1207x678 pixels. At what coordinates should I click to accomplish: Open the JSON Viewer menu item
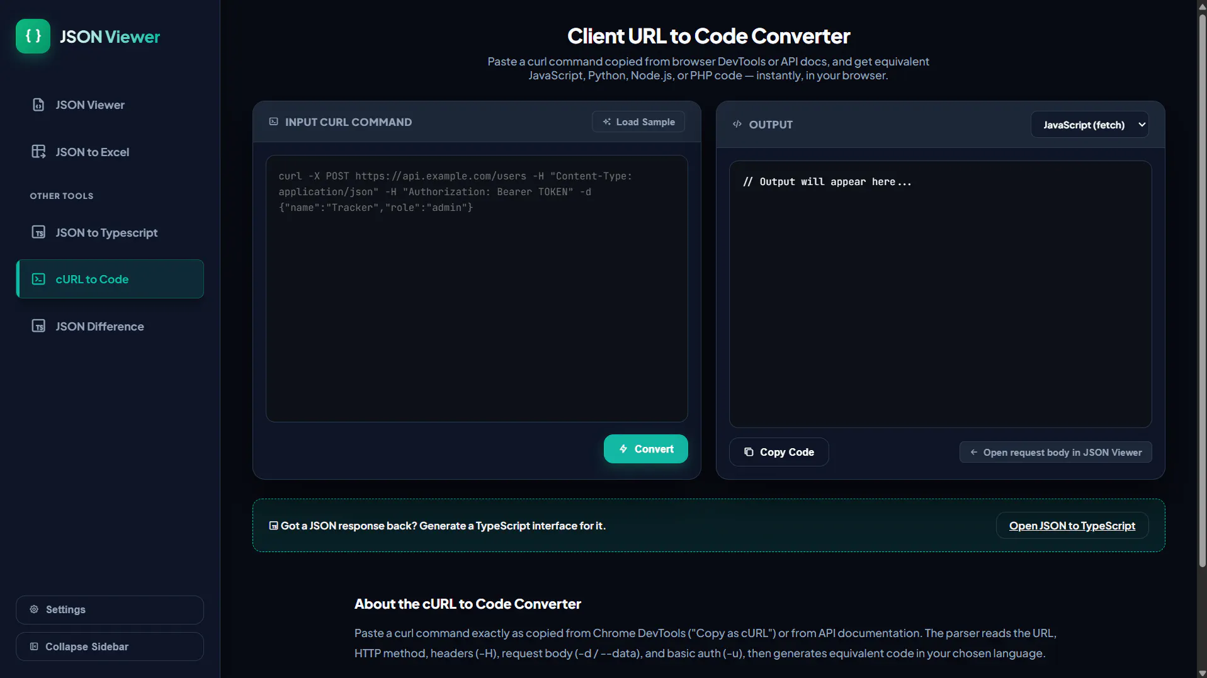110,105
